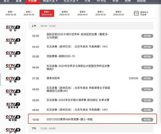This screenshot has width=161, height=134.
Task: Choose the highlighted 星期三 2022-03-30 date
Action: pos(47,13)
